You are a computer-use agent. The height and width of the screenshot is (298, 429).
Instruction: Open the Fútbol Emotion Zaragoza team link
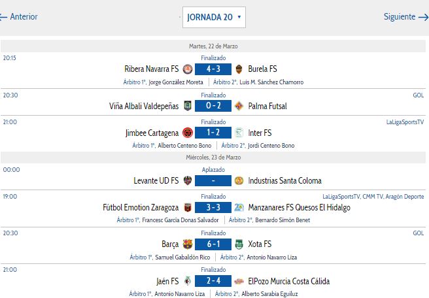pos(141,207)
